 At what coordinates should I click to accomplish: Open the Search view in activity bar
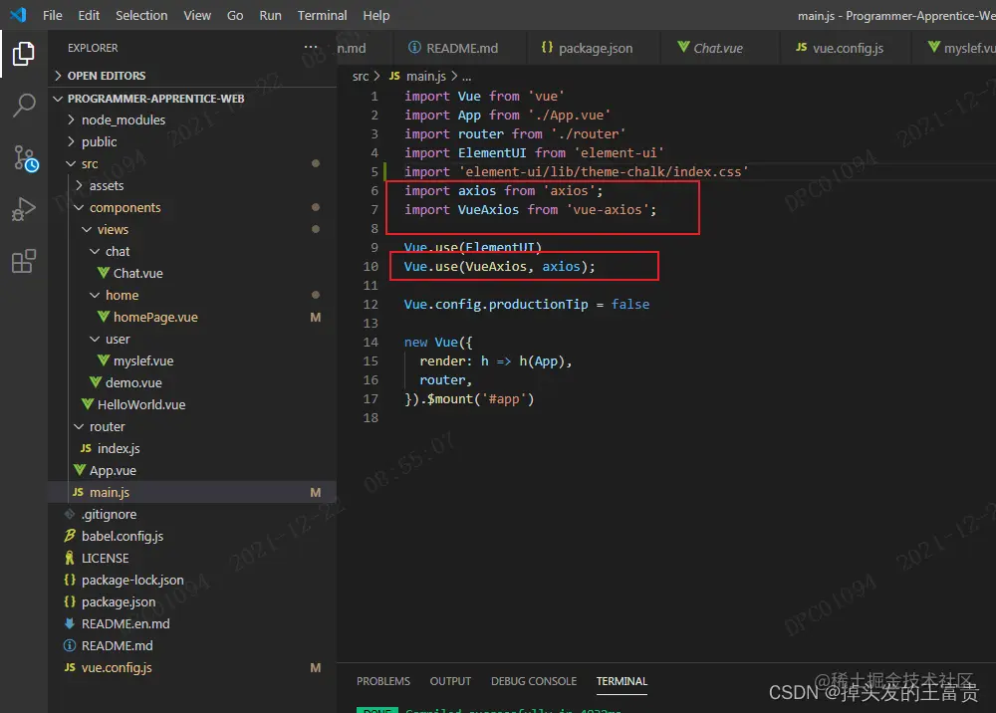click(24, 106)
